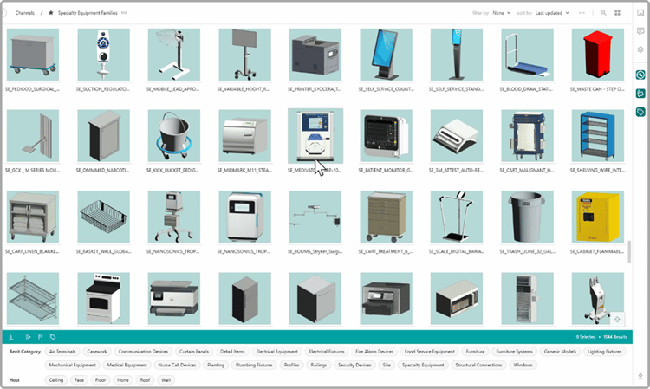This screenshot has width=650, height=389.
Task: Filter by Furniture Systems category
Action: pyautogui.click(x=515, y=352)
